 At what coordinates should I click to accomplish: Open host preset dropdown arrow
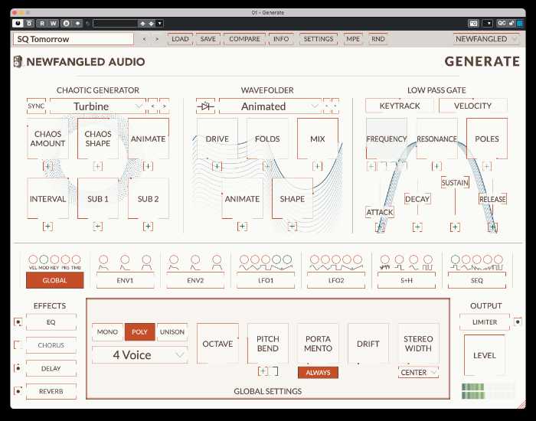159,23
